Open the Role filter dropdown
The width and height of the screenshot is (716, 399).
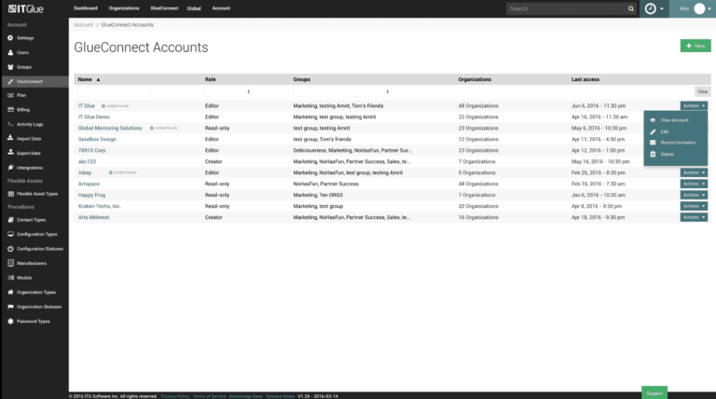click(x=227, y=91)
